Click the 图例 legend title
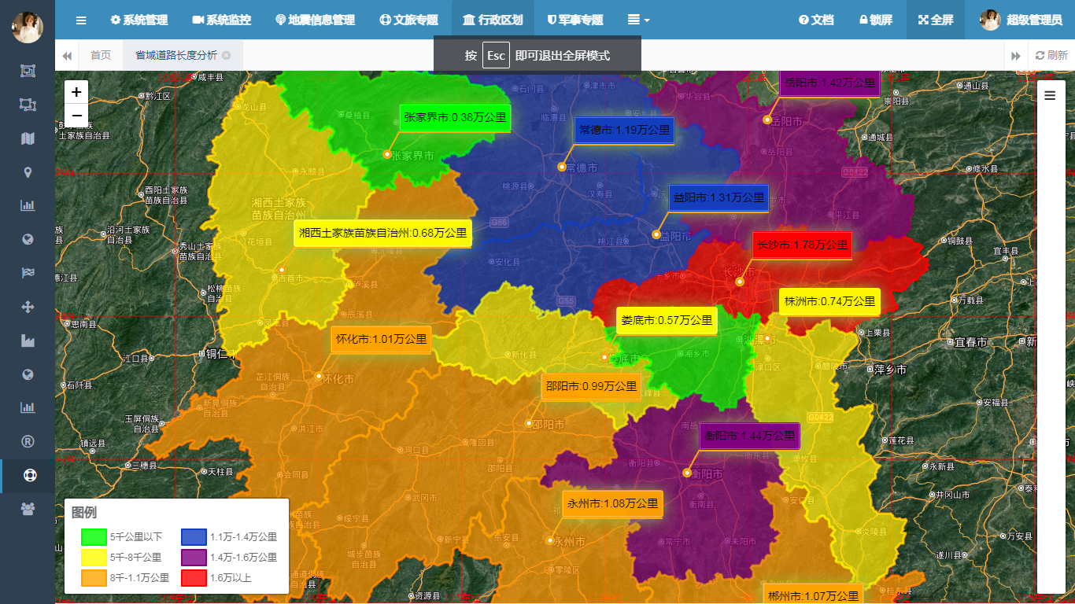 [x=84, y=513]
